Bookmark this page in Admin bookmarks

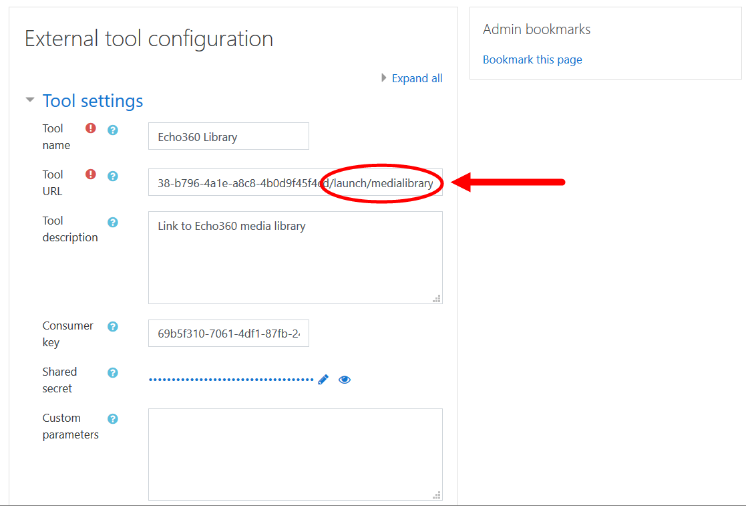coord(532,59)
